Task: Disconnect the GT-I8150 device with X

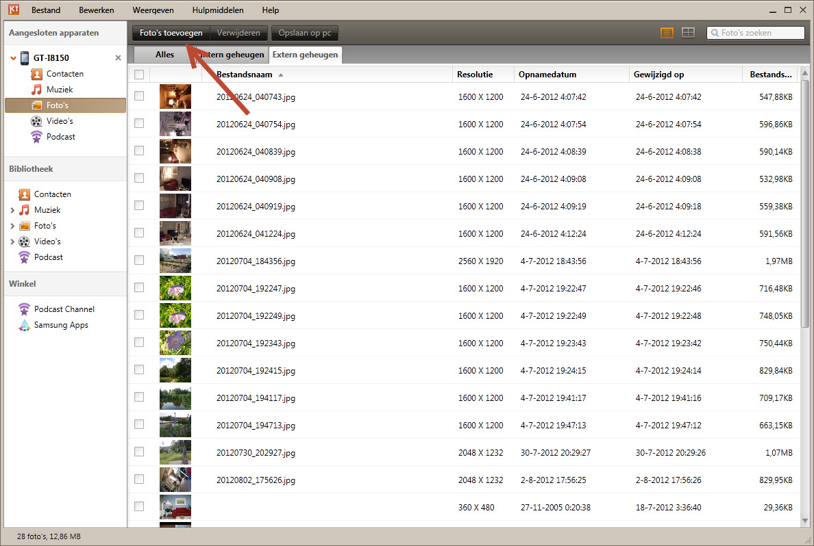Action: click(x=118, y=58)
